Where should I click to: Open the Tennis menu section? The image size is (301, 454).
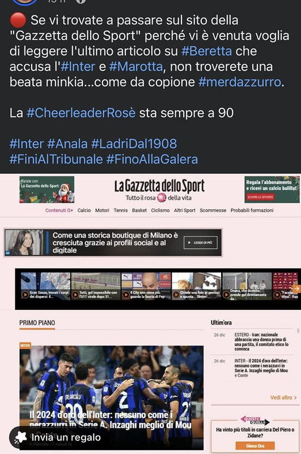[x=121, y=211]
